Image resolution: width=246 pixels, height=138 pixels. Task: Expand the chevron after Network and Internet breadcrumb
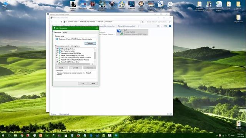96,22
